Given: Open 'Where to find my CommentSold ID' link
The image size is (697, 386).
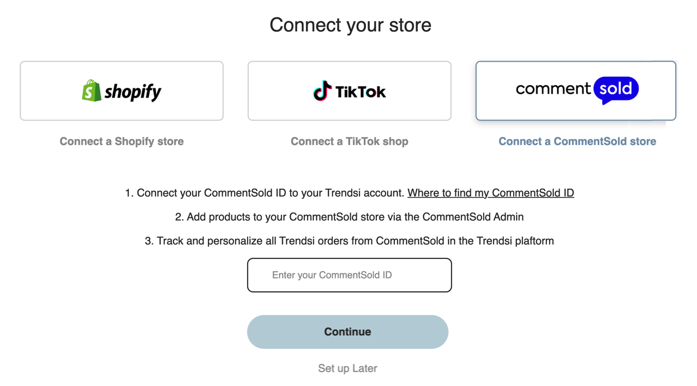Looking at the screenshot, I should [x=490, y=193].
